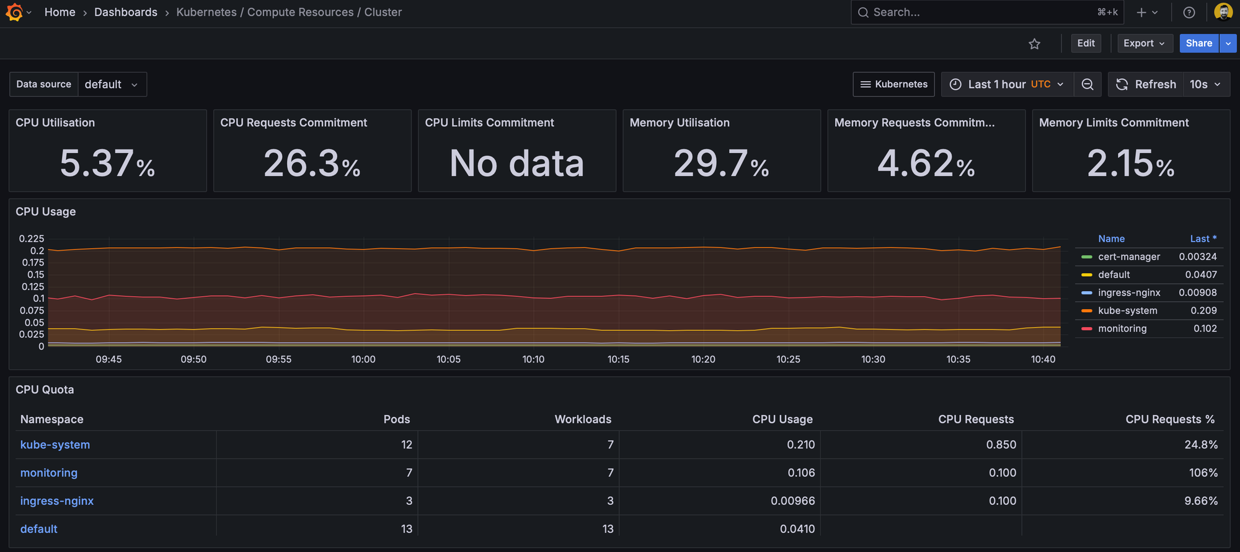
Task: Sort CPU Quota by Workloads header
Action: click(583, 419)
